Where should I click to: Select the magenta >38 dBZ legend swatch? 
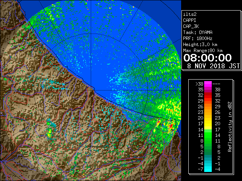208,84
